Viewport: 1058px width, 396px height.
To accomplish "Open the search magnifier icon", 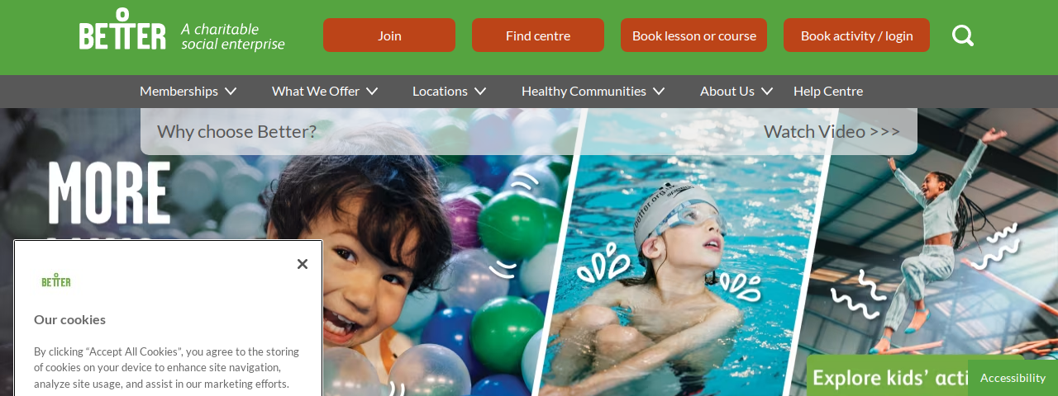I will click(x=963, y=35).
